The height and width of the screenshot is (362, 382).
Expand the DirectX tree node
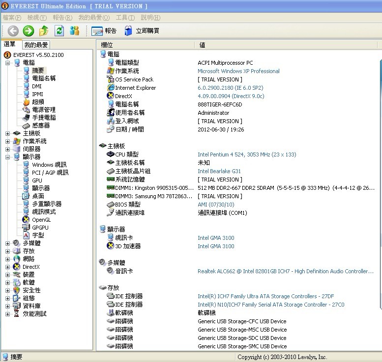pyautogui.click(x=8, y=267)
